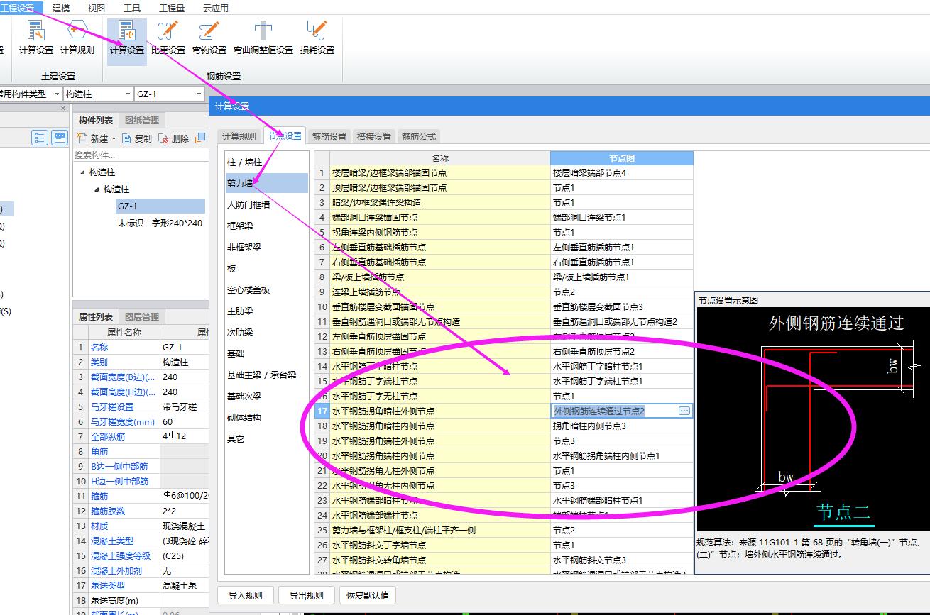This screenshot has height=615, width=930.
Task: Open 工具 menu tab
Action: (x=132, y=8)
